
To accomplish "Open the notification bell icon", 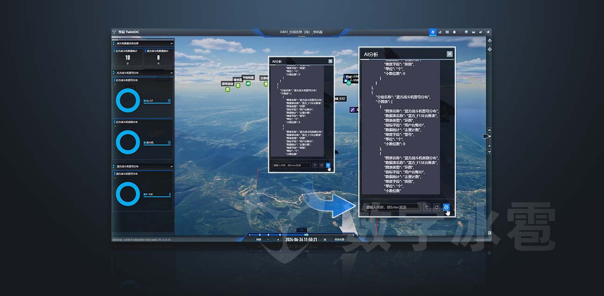I will pyautogui.click(x=454, y=32).
